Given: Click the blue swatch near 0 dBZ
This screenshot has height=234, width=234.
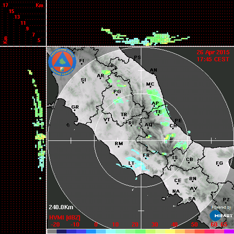Looking at the screenshot, I should click(91, 231).
